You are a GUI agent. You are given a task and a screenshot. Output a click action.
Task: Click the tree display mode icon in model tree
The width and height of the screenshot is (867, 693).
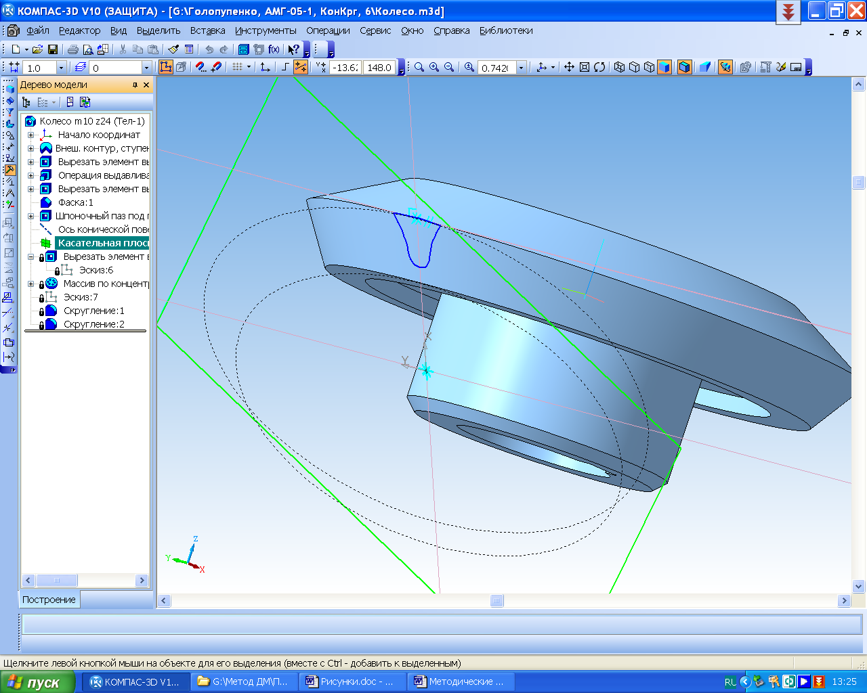point(26,102)
